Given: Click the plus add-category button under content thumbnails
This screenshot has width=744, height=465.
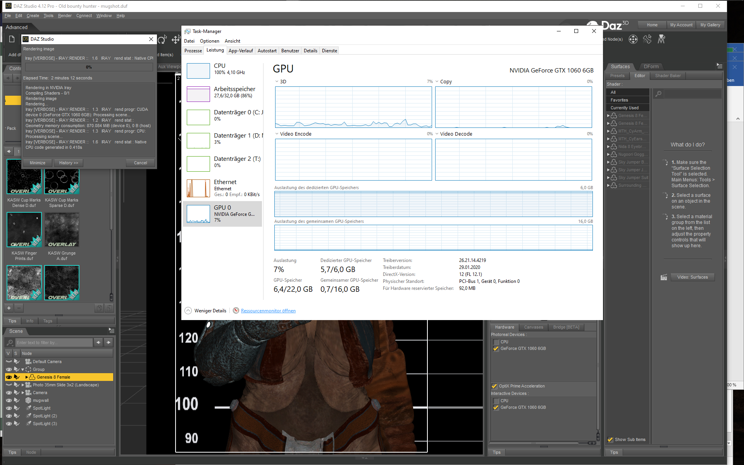Looking at the screenshot, I should point(9,308).
